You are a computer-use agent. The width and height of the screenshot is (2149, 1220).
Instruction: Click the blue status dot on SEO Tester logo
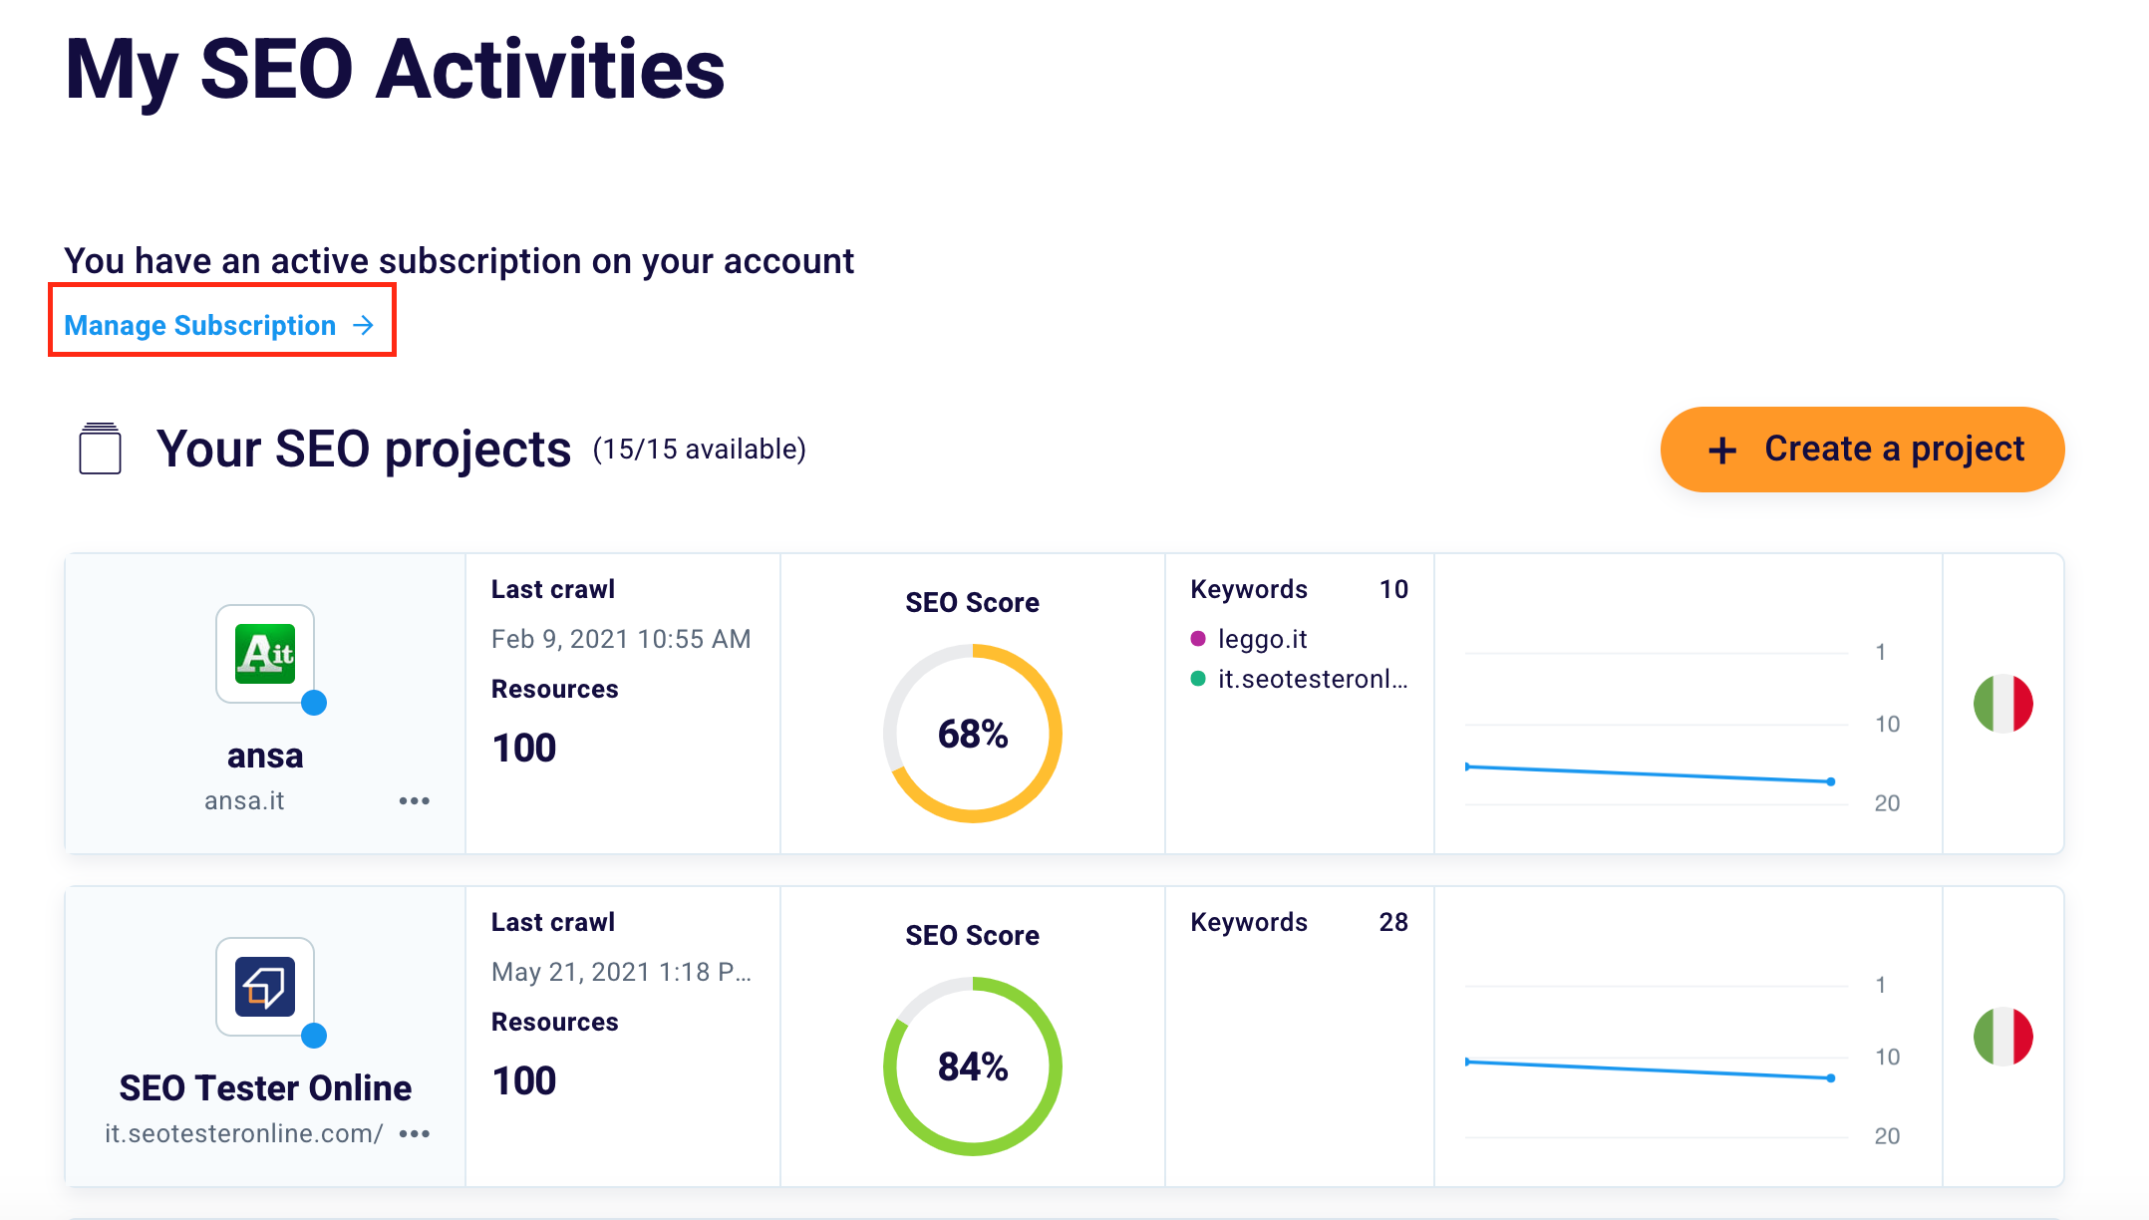tap(314, 1036)
